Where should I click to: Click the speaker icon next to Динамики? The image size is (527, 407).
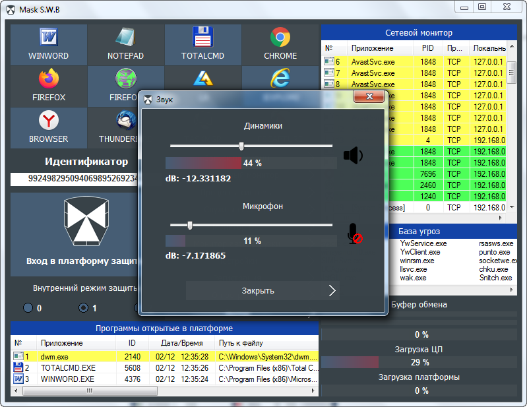click(x=353, y=156)
